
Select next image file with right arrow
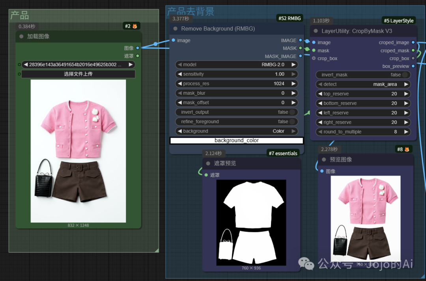pos(131,65)
